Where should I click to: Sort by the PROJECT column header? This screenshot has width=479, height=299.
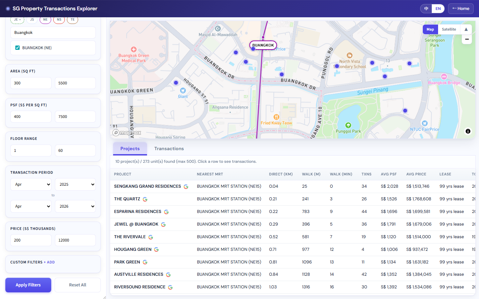point(123,174)
